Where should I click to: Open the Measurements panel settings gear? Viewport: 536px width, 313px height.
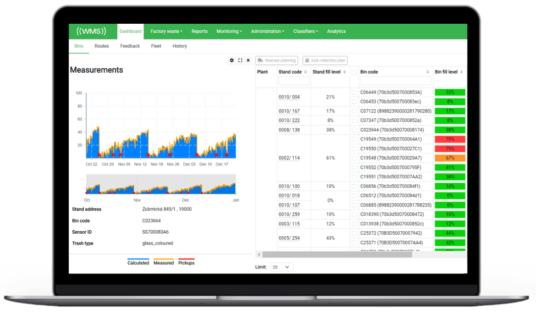[x=232, y=60]
